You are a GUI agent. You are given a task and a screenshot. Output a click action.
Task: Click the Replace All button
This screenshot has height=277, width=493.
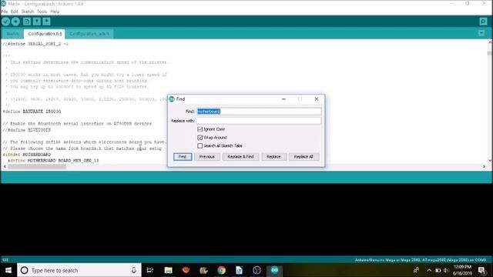pyautogui.click(x=304, y=157)
